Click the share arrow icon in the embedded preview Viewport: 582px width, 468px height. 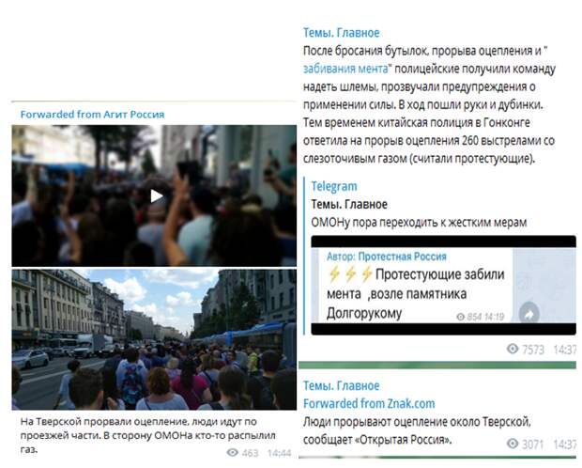(528, 315)
